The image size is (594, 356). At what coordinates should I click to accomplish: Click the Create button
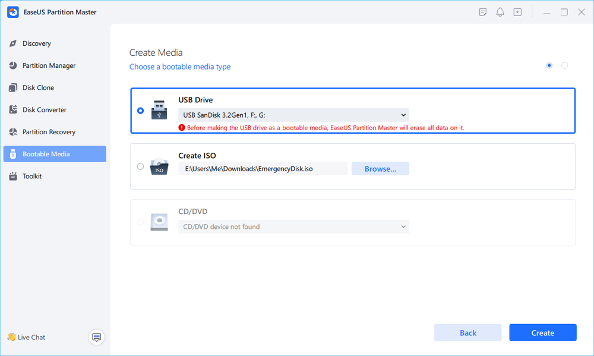pyautogui.click(x=543, y=332)
